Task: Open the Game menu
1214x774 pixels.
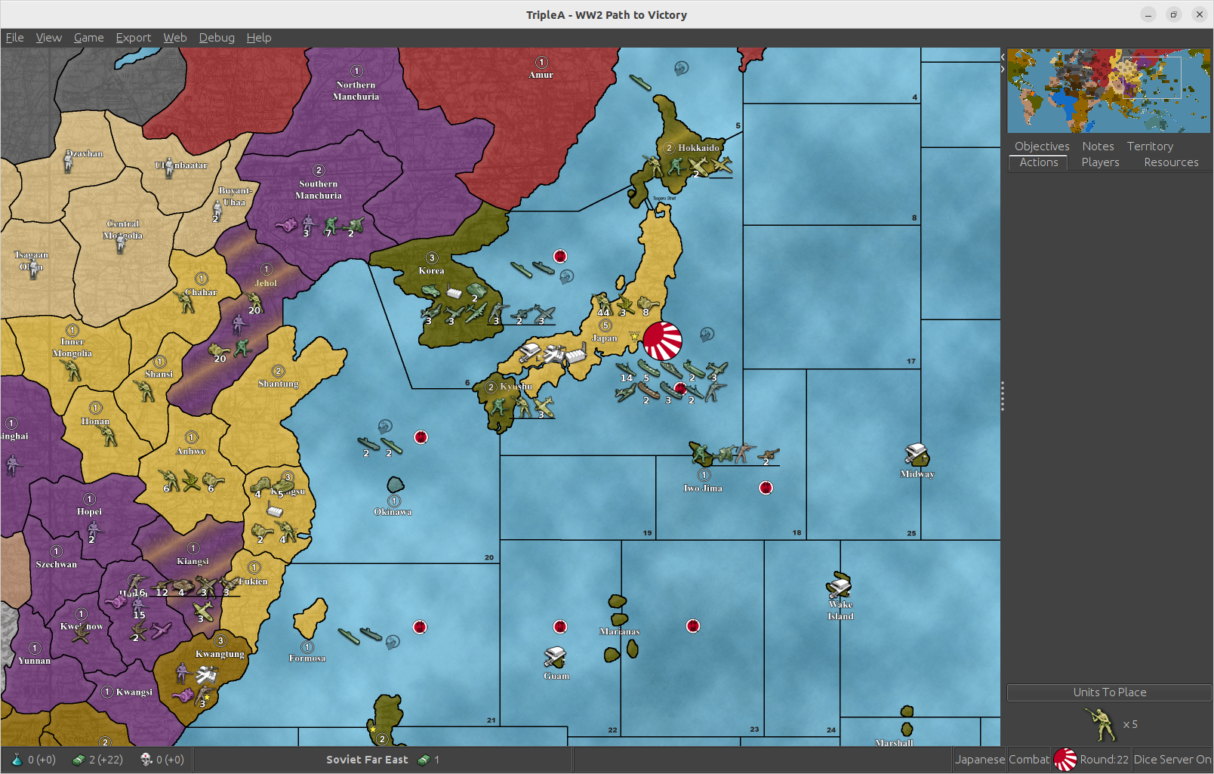Action: click(x=88, y=38)
